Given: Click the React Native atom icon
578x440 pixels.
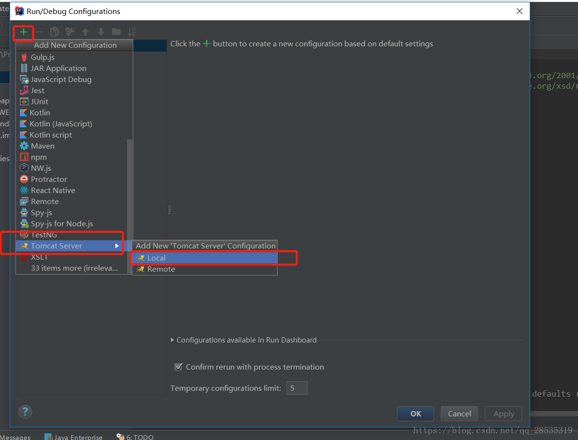Looking at the screenshot, I should [24, 191].
